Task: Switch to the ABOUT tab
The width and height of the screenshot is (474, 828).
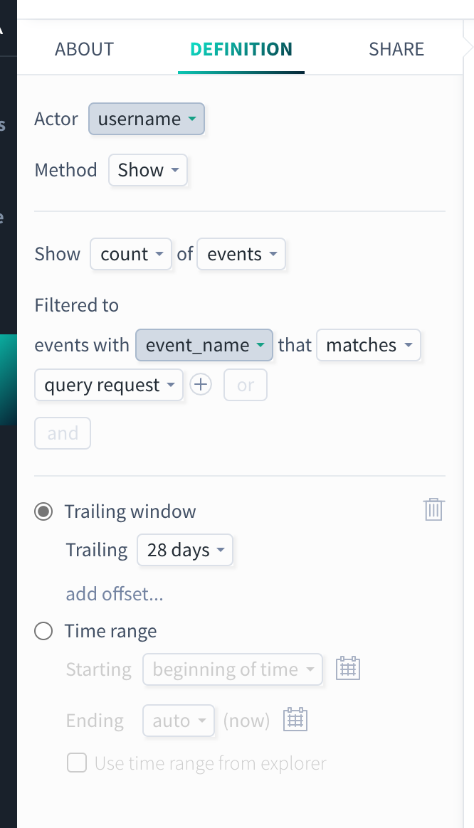Action: [85, 49]
